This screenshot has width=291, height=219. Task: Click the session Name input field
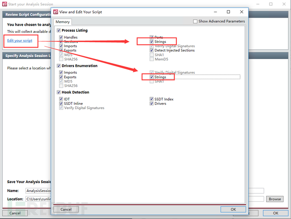coord(145,191)
